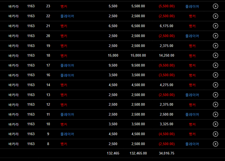Click the 6,500 bet in round 21
Viewport: 225px width, 161px height.
[x=113, y=26]
